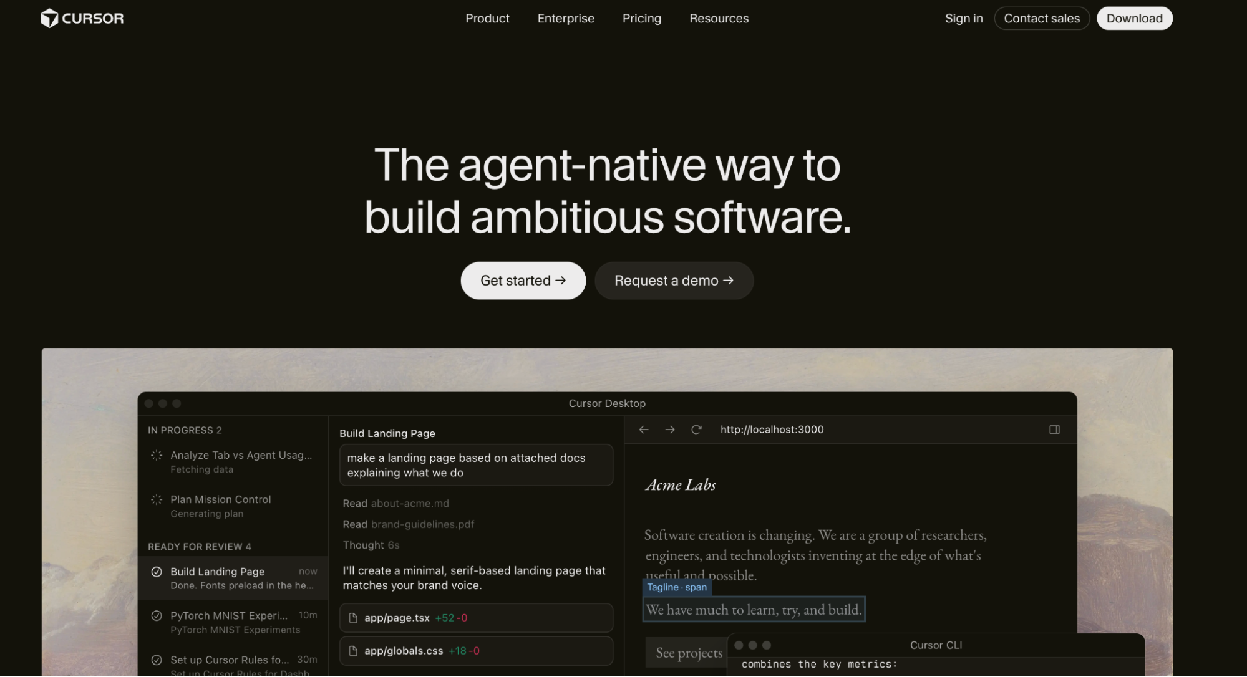Click file icon next to app/page.tsx
The width and height of the screenshot is (1247, 677).
pyautogui.click(x=353, y=618)
